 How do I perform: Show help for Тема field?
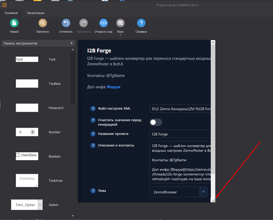(x=93, y=191)
